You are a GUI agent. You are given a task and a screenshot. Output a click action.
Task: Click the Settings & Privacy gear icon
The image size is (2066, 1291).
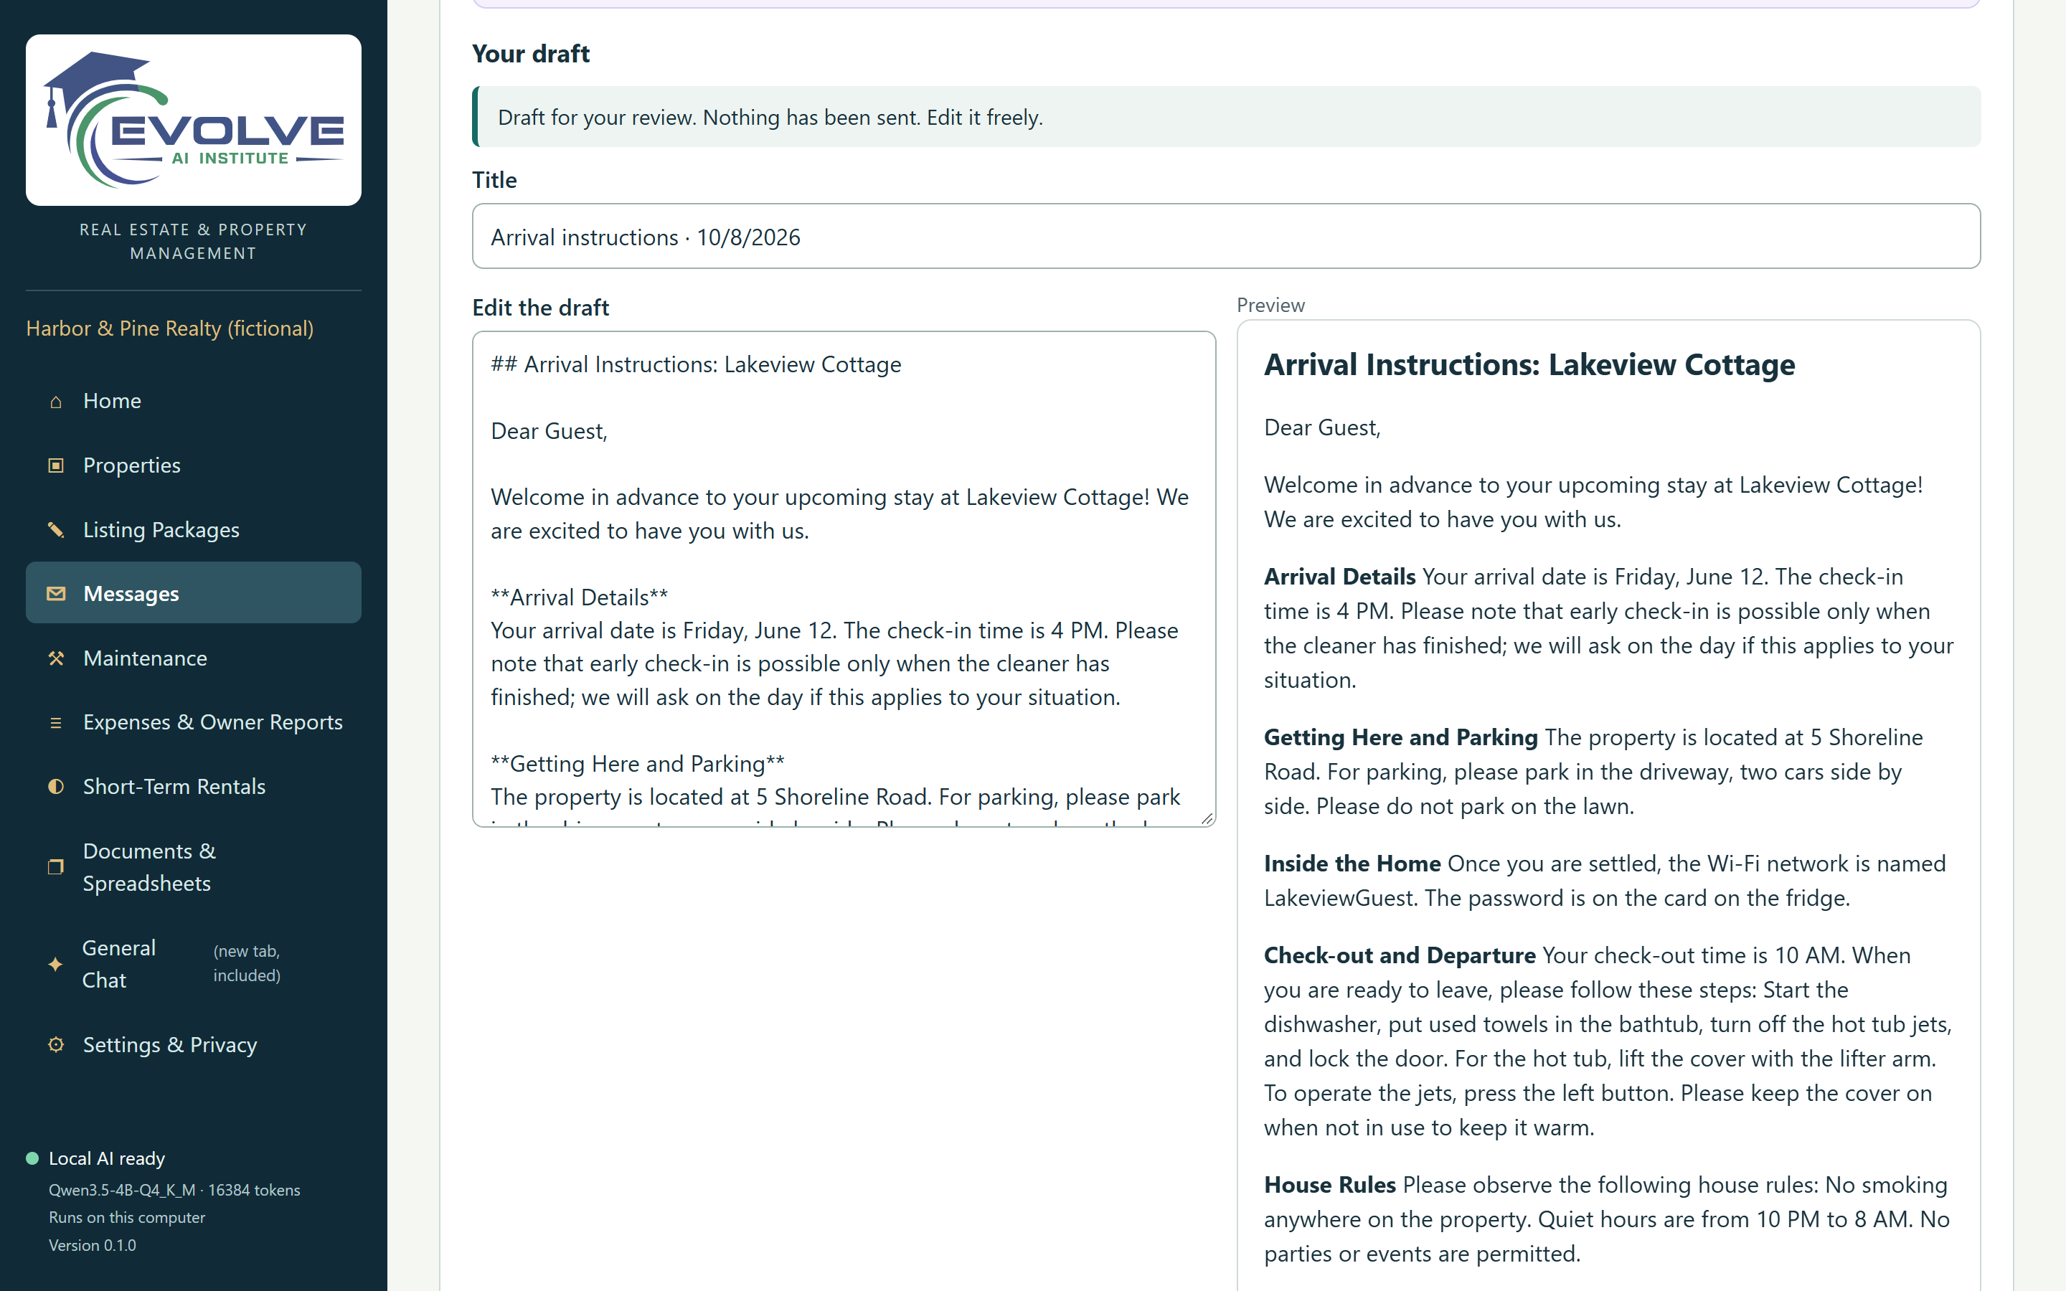(55, 1044)
